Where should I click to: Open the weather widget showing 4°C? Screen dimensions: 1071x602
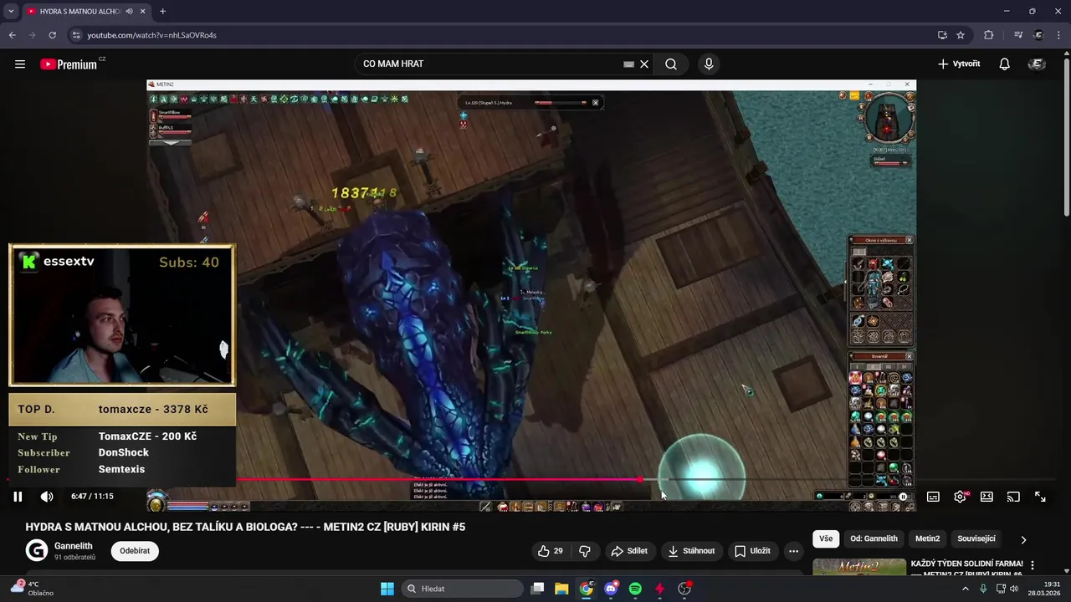click(32, 589)
